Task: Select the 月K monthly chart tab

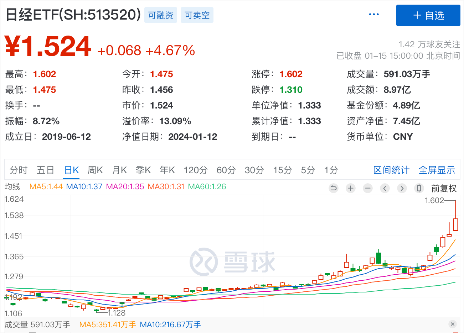Action: tap(119, 170)
